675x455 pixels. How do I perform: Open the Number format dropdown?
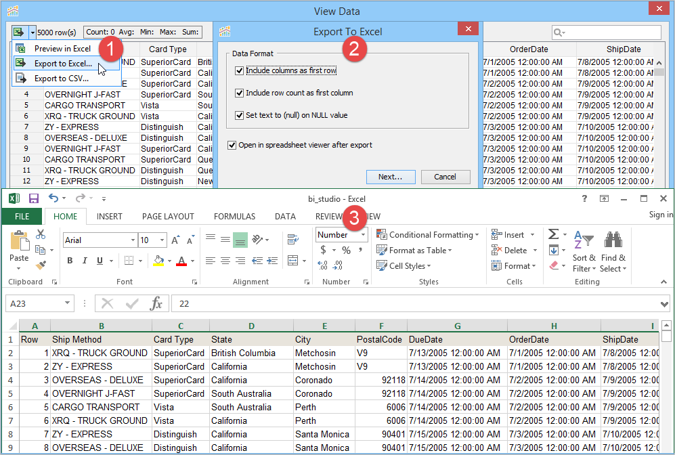[364, 234]
